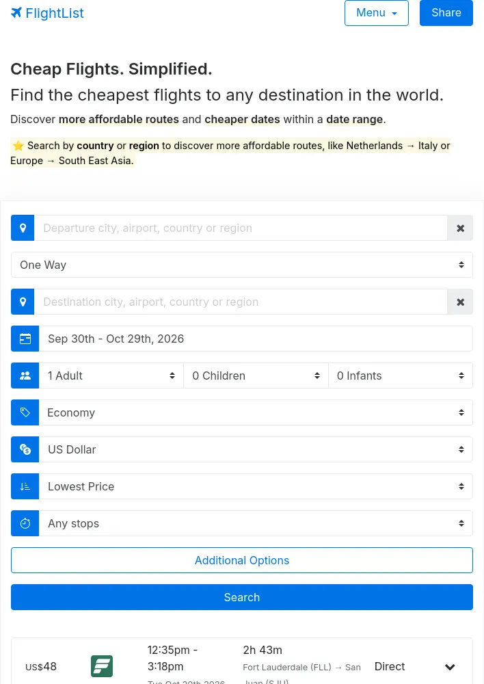Screen dimensions: 484x684
Task: Open the US Dollar currency dropdown
Action: [256, 449]
